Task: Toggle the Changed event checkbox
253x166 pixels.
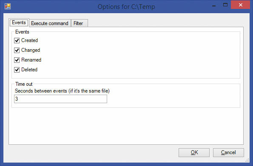Action: tap(17, 50)
